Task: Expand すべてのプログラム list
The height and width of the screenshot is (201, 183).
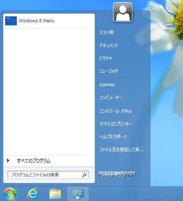Action: [x=49, y=161]
